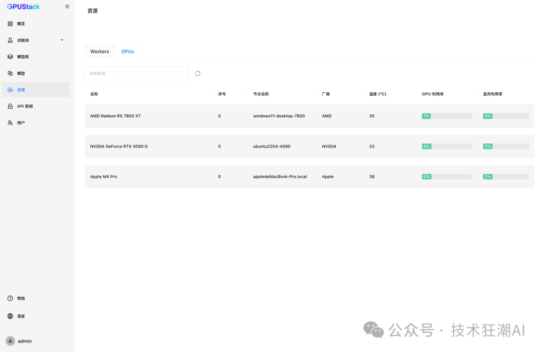Click the AMD Radeon RX 7800 XT row
The image size is (542, 352).
point(309,116)
